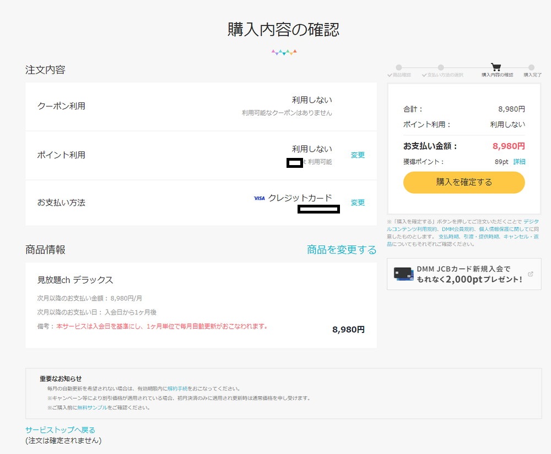Click 変更 next to お支払い方法
Screen dimensions: 551x454
[x=357, y=202]
